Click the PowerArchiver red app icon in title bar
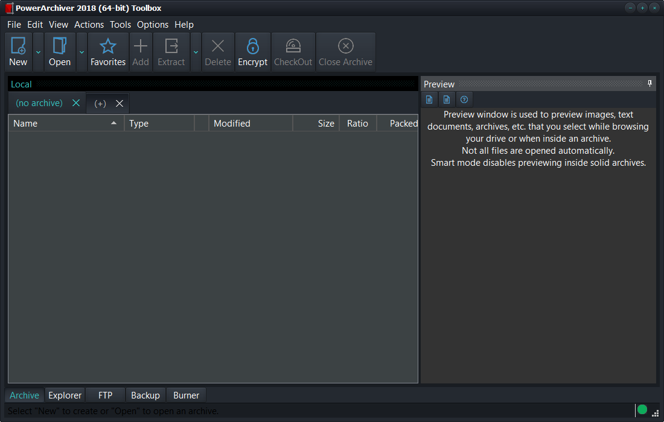The height and width of the screenshot is (422, 664). point(9,8)
